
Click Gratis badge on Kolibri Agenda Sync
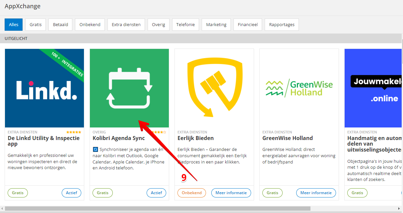pos(103,193)
